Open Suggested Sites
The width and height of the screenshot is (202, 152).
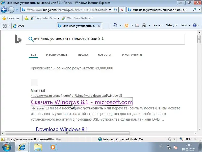click(45, 18)
